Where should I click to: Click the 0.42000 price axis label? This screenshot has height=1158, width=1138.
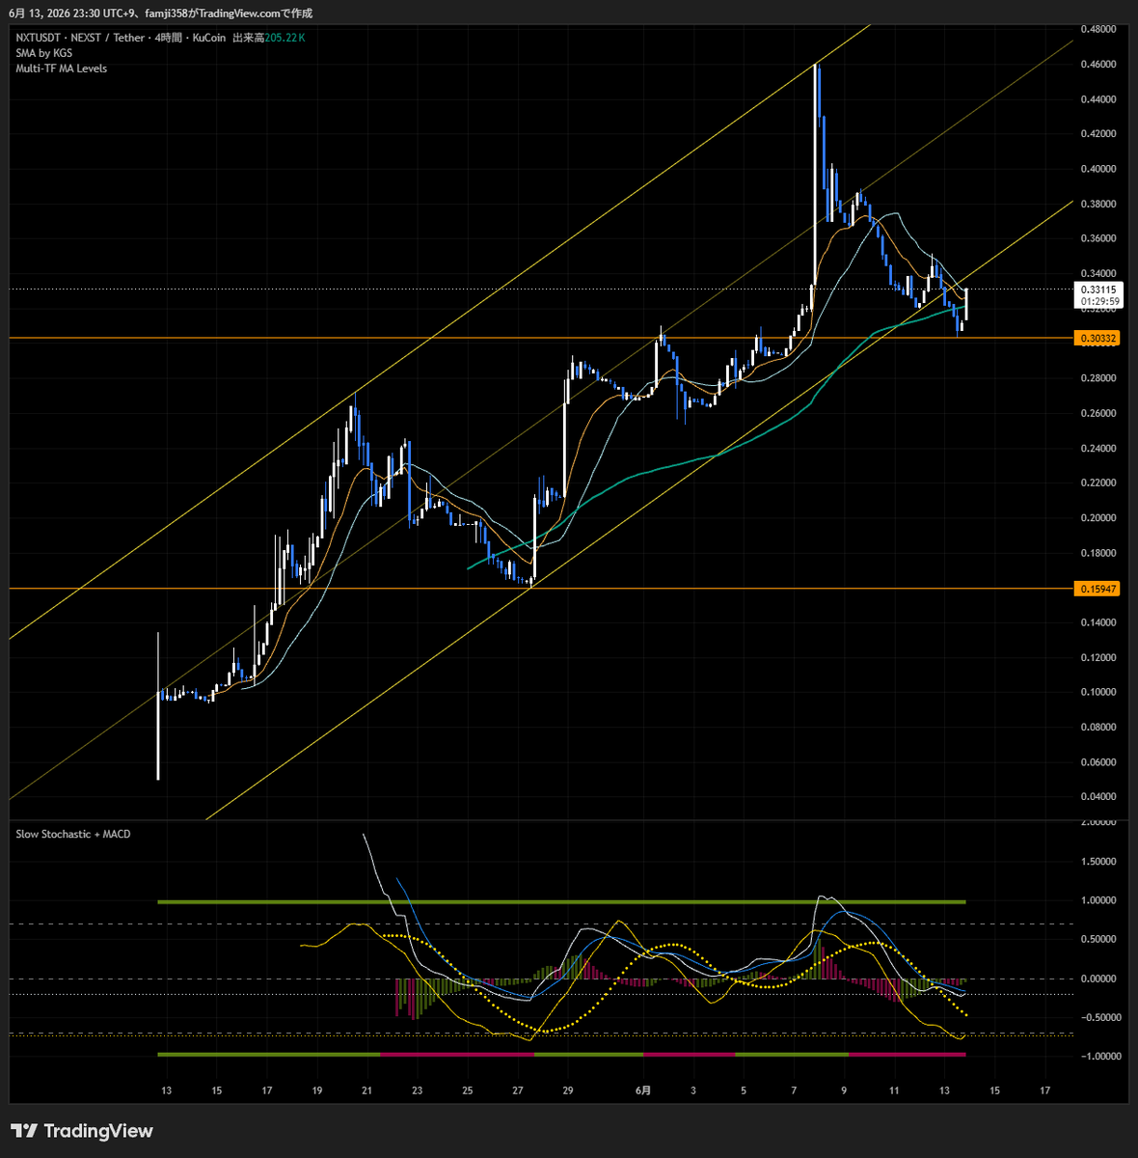pos(1098,134)
